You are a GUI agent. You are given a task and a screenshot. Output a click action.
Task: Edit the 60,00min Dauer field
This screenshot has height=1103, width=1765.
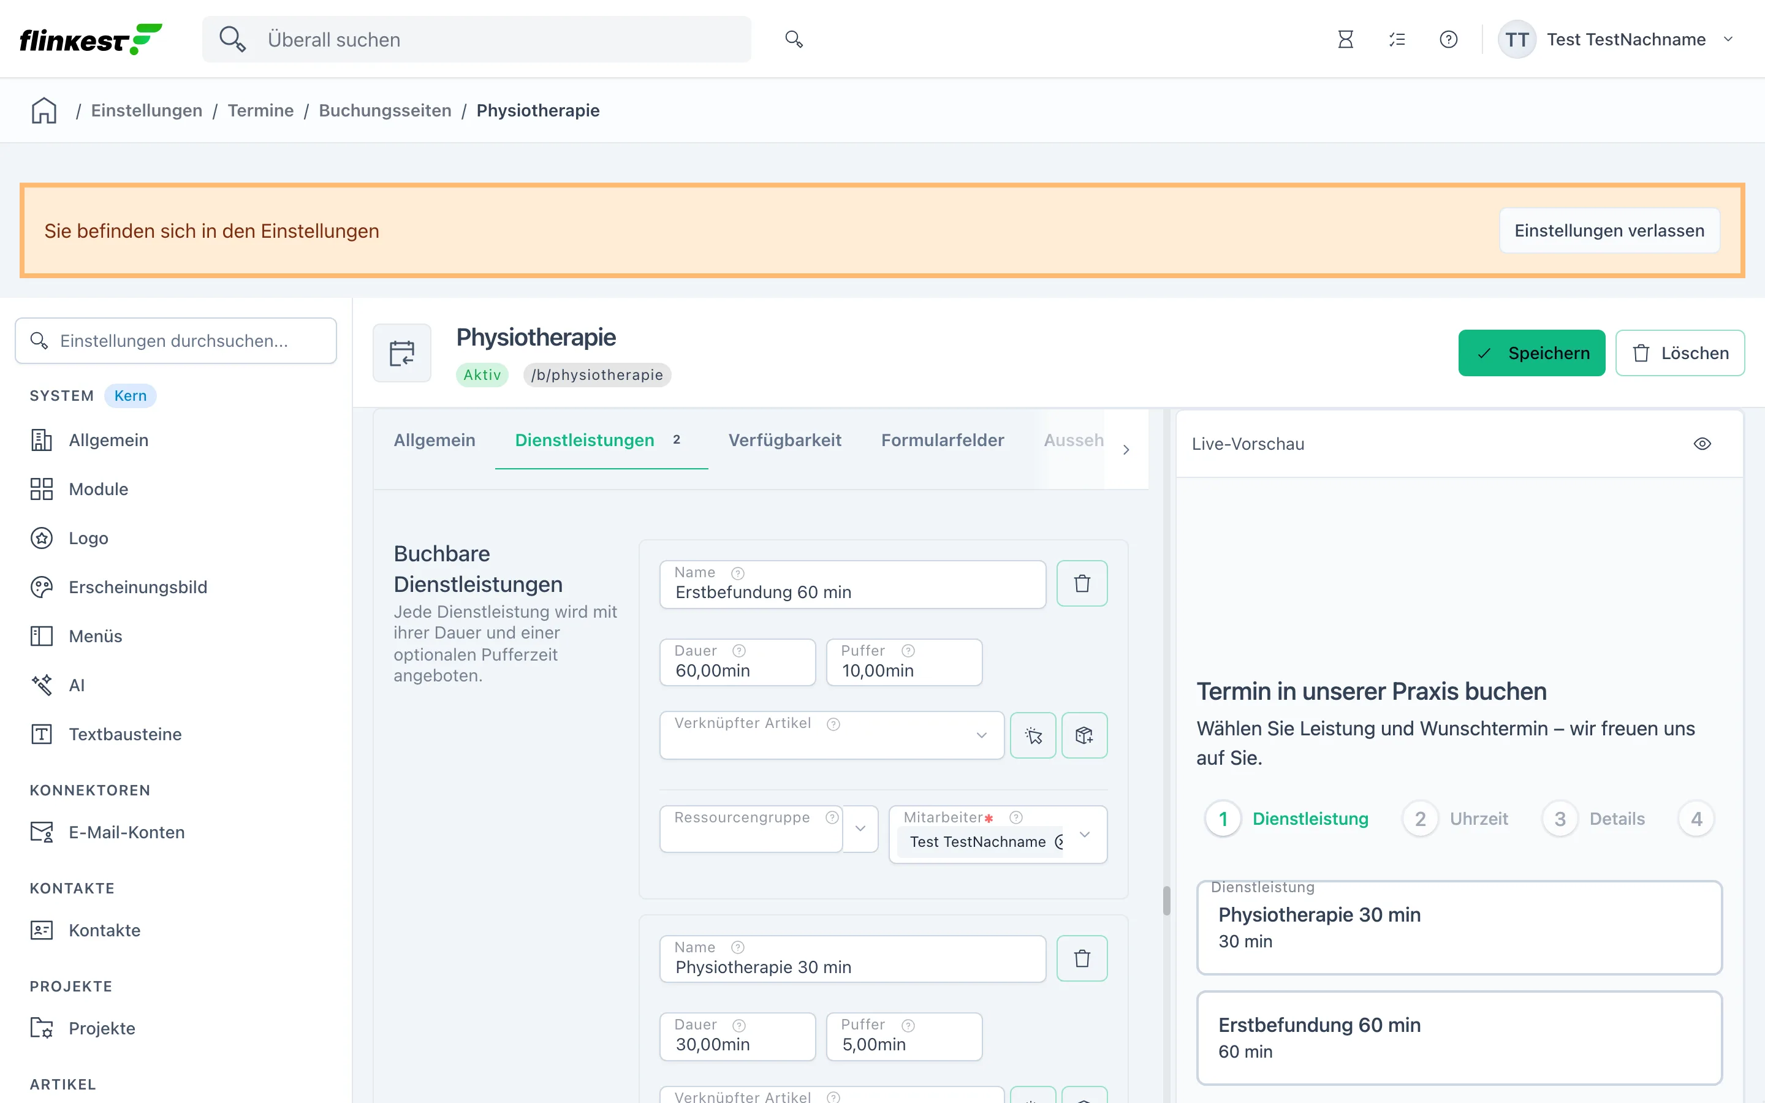pyautogui.click(x=737, y=662)
